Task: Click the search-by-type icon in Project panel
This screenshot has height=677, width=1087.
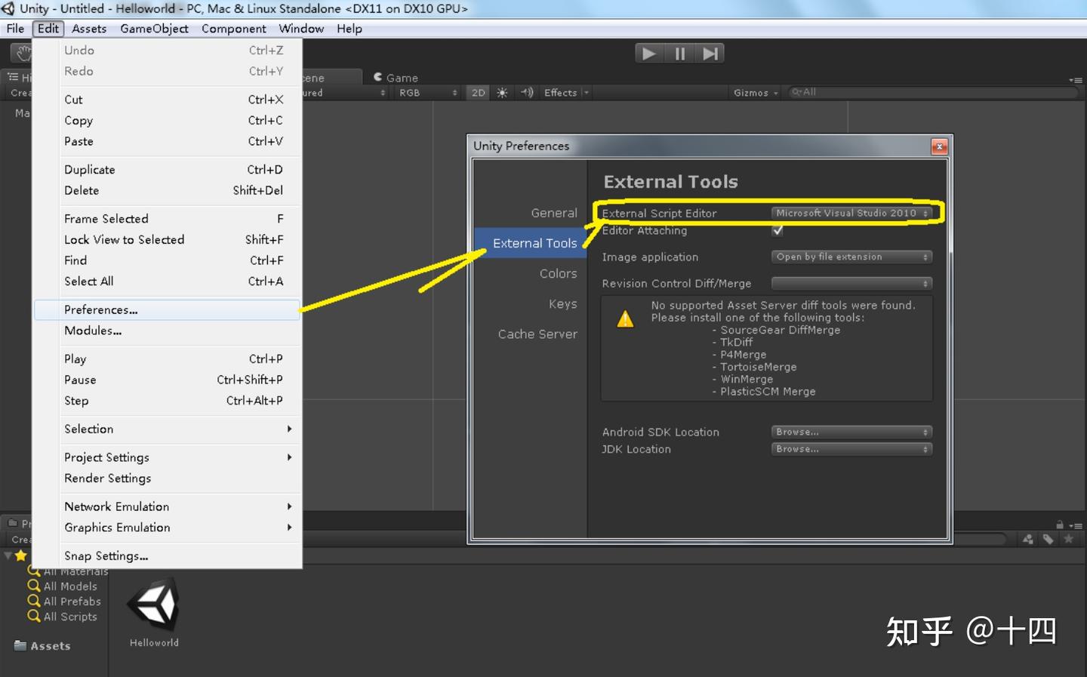Action: [x=1027, y=539]
